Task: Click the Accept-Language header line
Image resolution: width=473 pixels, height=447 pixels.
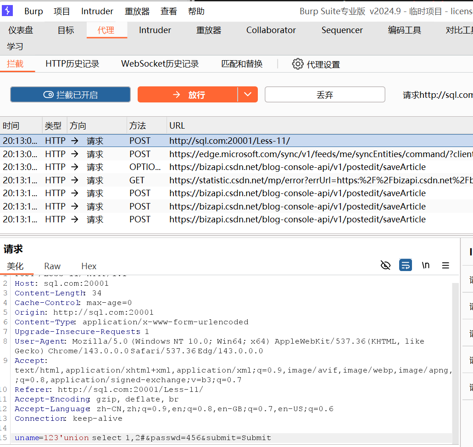Action: click(174, 409)
